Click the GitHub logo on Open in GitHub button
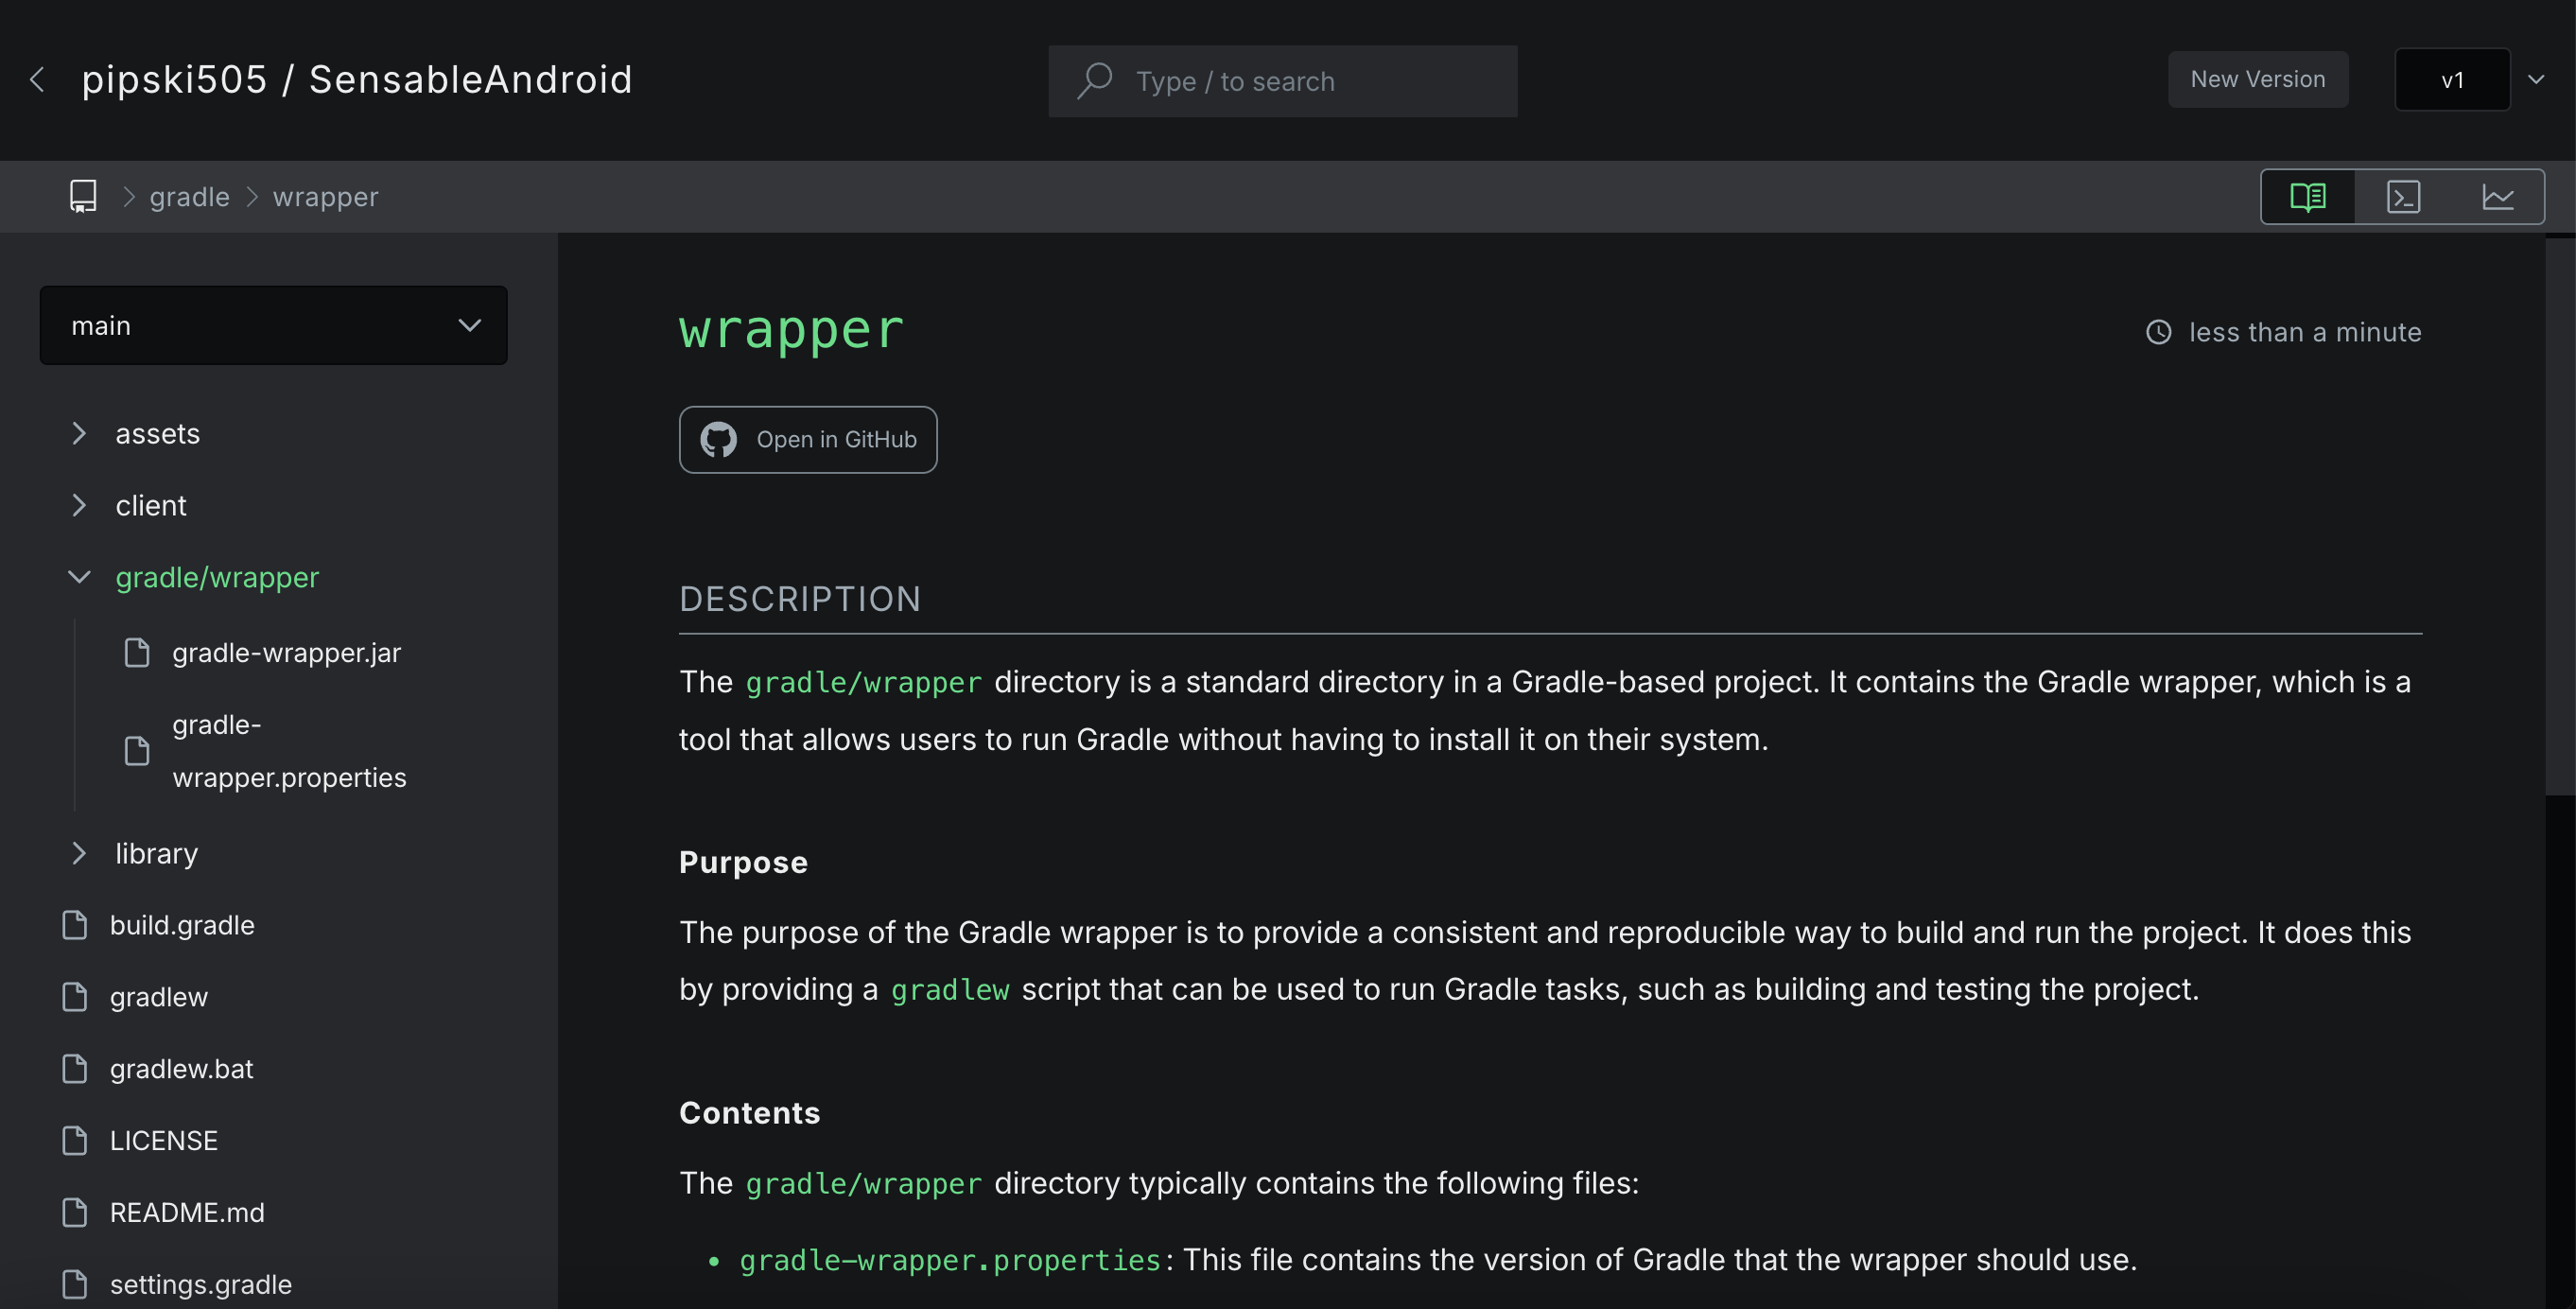Viewport: 2576px width, 1309px height. click(x=718, y=439)
